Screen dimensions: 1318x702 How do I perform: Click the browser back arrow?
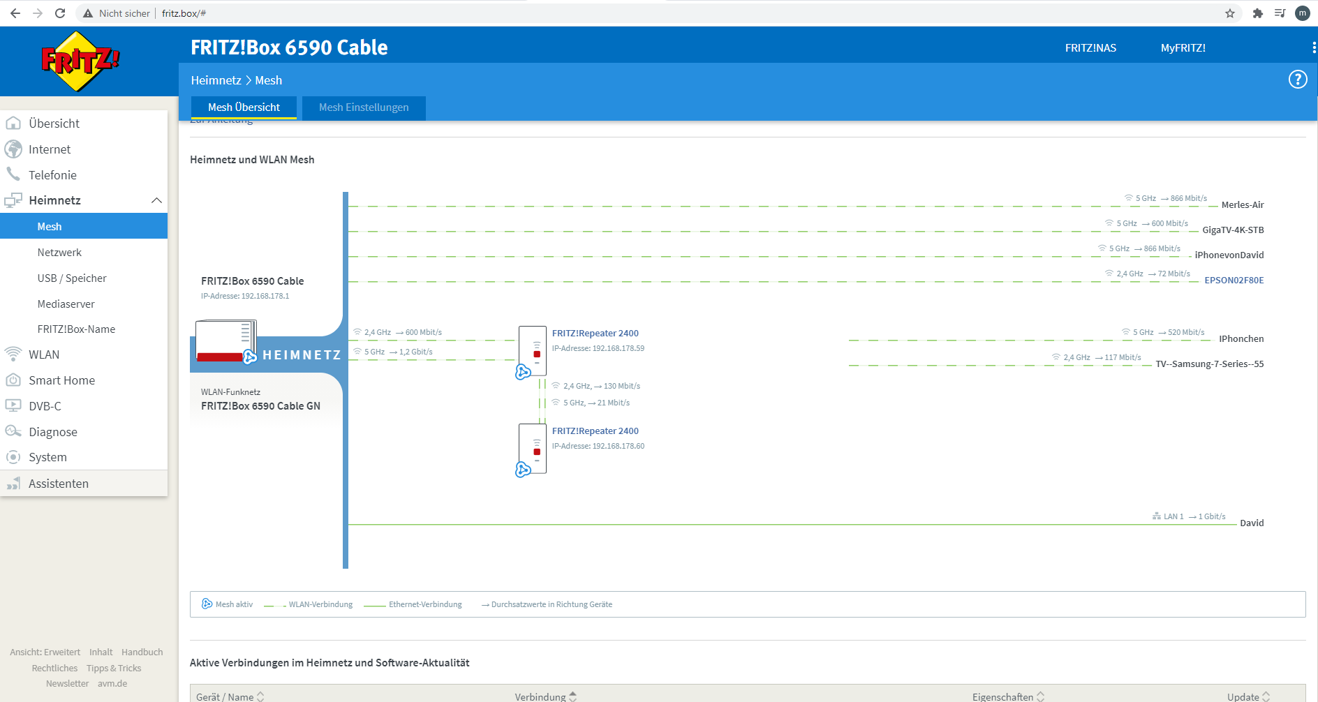[x=15, y=13]
